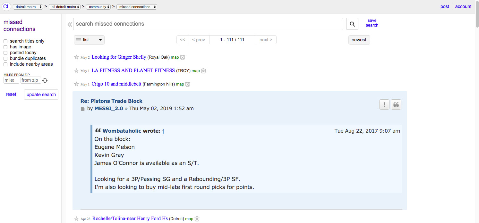Open Rochelle/Tolina-near Henry Ford Hs listing
The image size is (479, 223).
pos(130,219)
